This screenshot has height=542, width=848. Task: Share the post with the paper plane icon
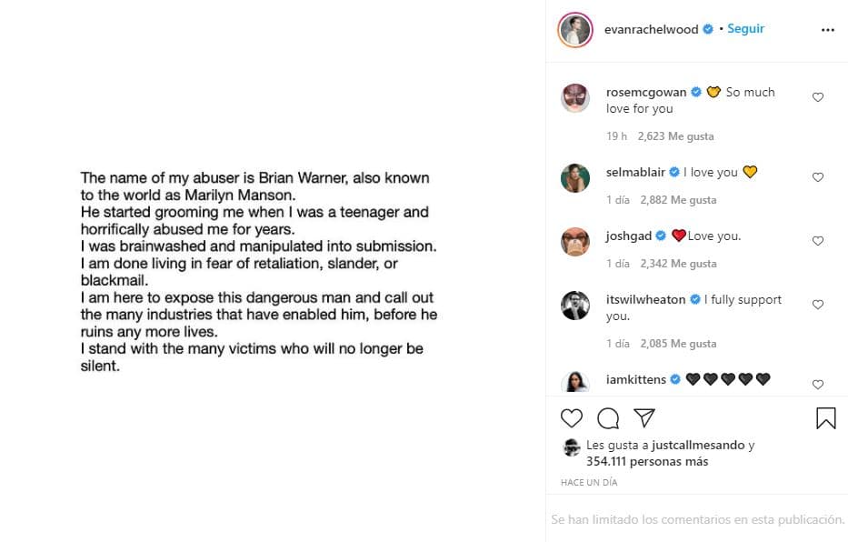[645, 417]
